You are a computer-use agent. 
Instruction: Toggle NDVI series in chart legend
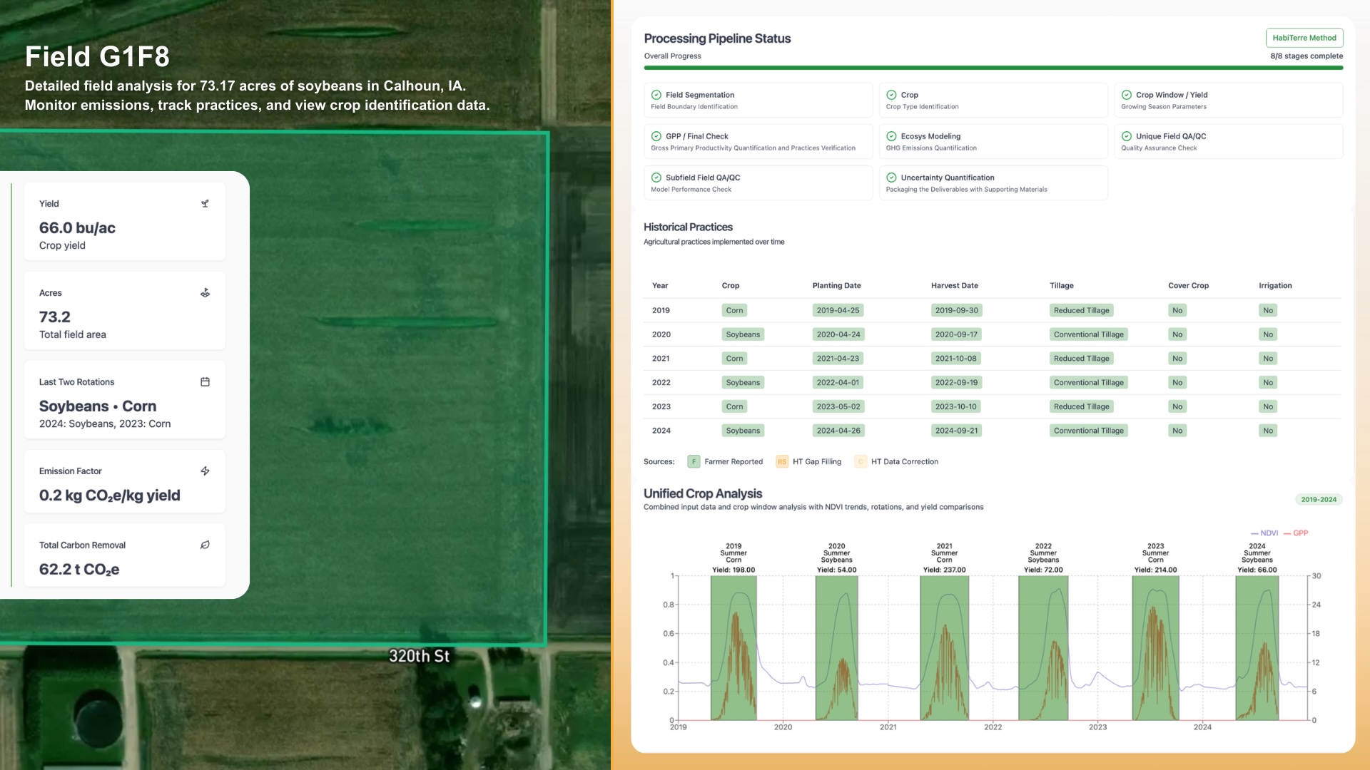(1264, 533)
